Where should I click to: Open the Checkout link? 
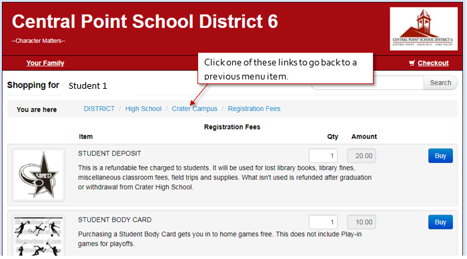tap(433, 63)
